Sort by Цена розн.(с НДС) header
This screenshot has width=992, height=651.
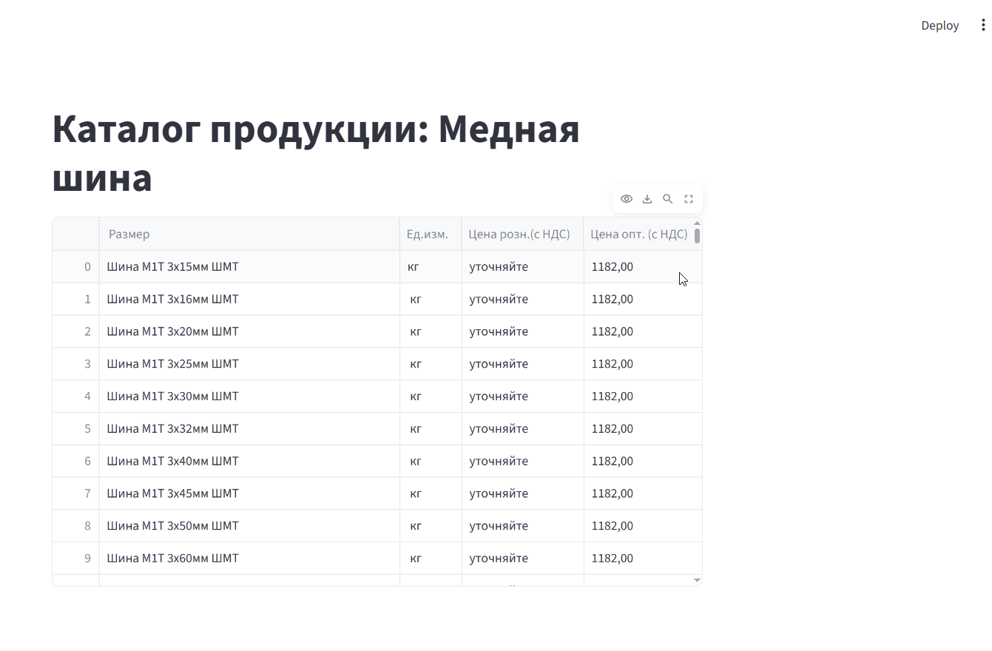[x=522, y=235]
